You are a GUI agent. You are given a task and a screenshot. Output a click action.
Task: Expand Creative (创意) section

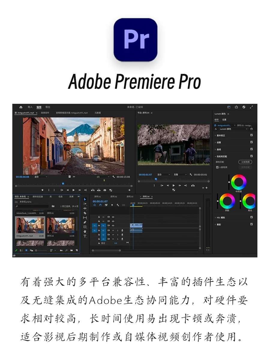pyautogui.click(x=215, y=143)
